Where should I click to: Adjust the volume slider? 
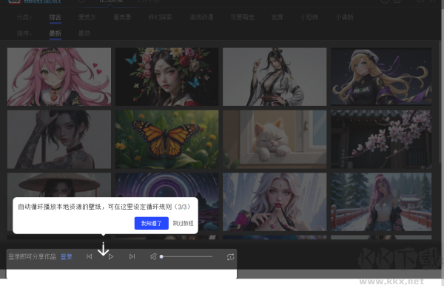tap(186, 256)
